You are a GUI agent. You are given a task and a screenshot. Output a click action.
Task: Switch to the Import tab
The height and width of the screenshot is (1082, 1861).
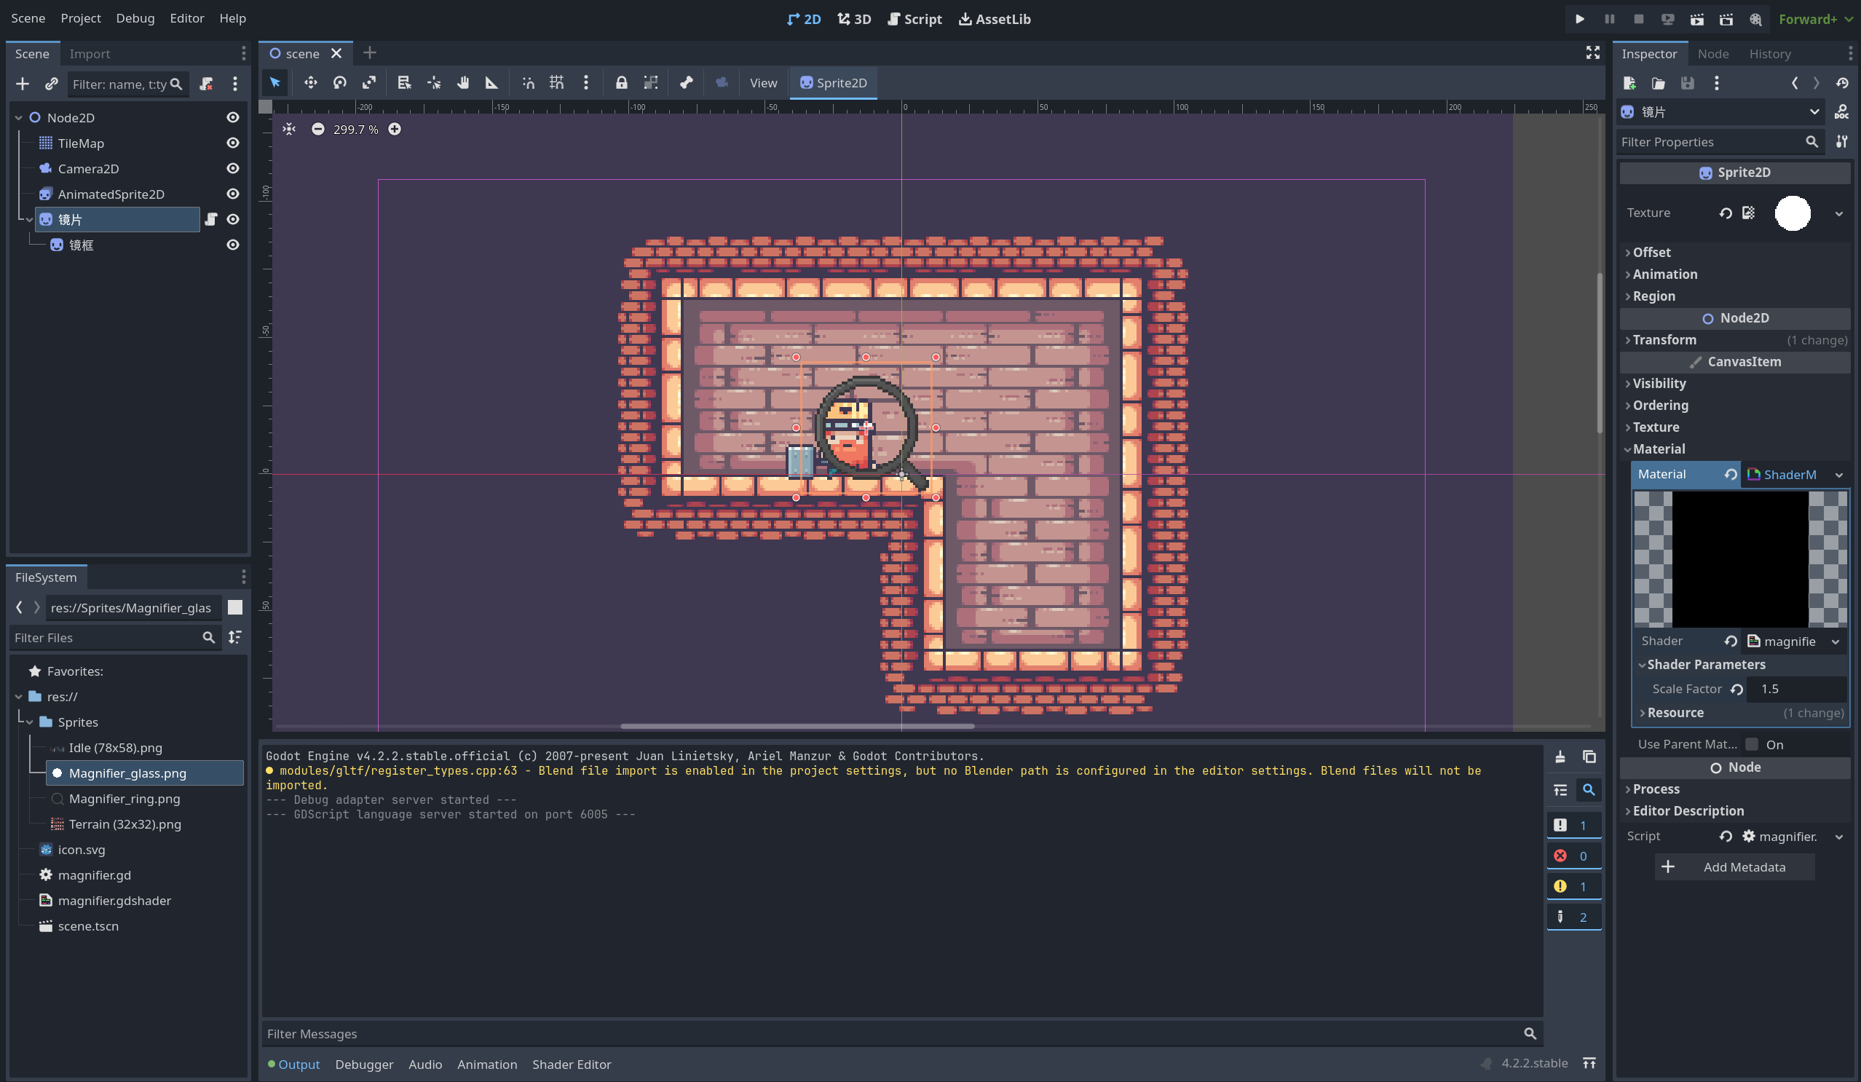tap(89, 53)
